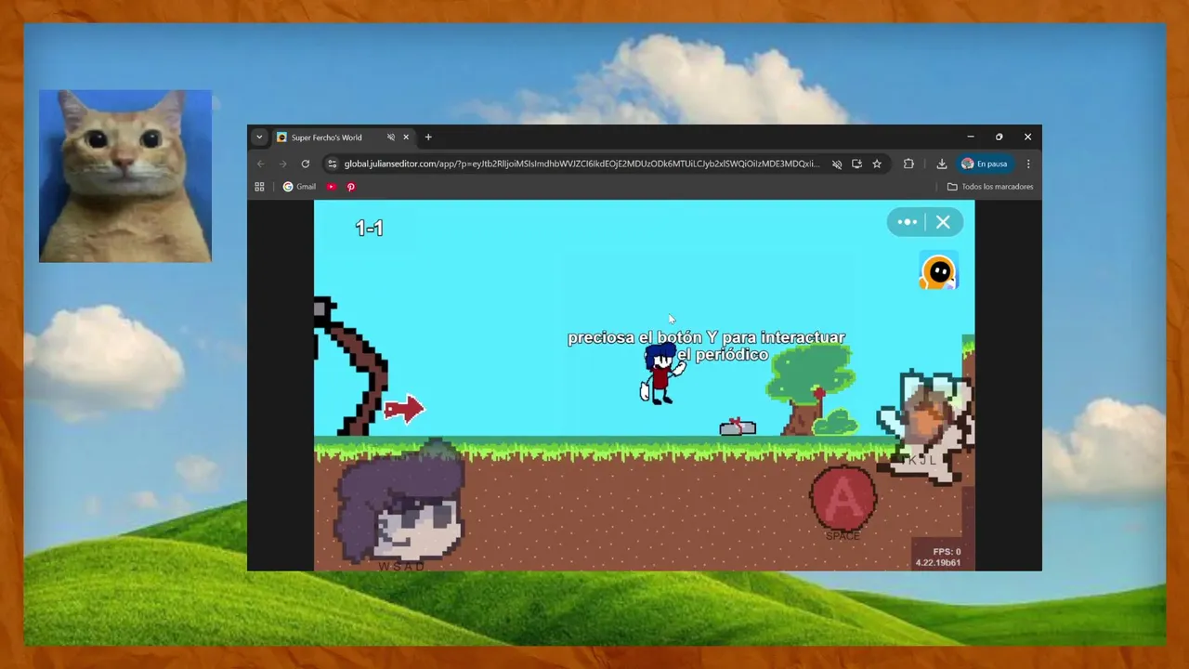This screenshot has height=669, width=1189.
Task: Go back to the previous page
Action: [x=261, y=164]
